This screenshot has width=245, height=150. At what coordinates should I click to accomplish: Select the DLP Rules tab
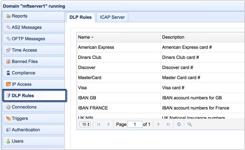pos(81,17)
